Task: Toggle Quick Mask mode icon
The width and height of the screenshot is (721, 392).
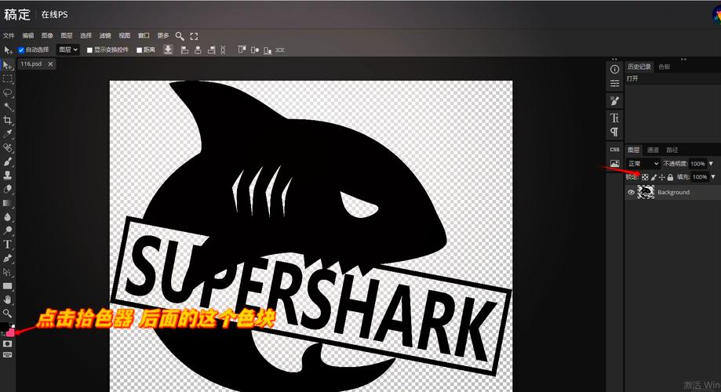Action: pos(7,343)
